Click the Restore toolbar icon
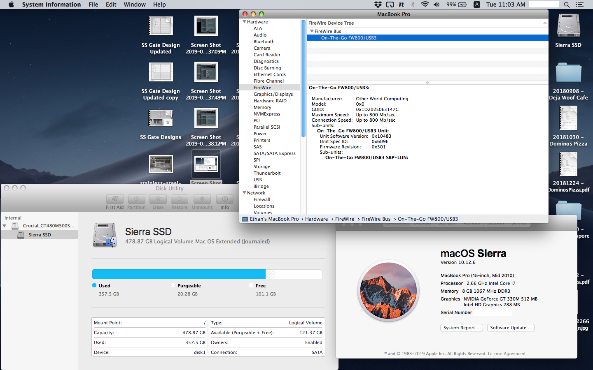Screen dimensions: 593x370 pos(180,199)
